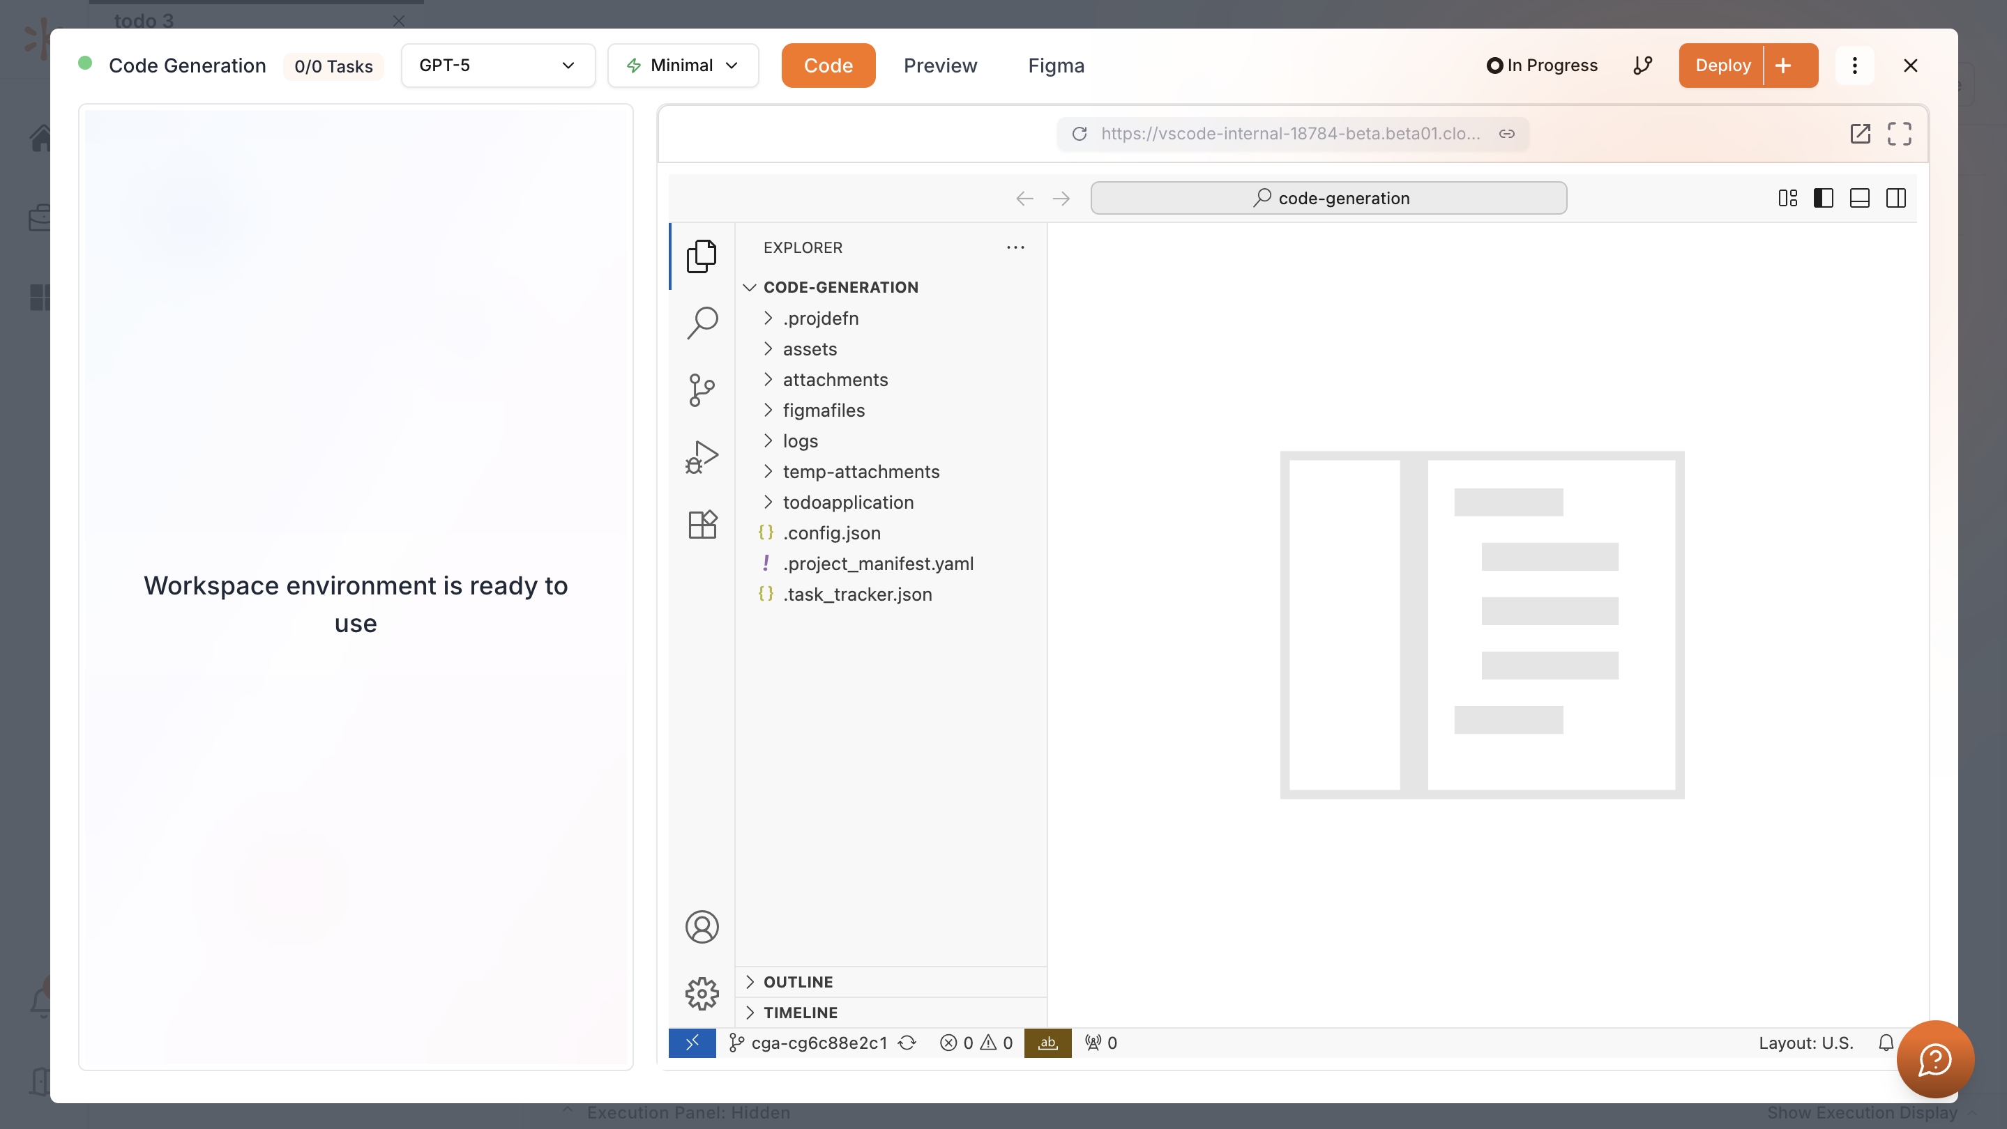Click the In Progress status

1541,66
